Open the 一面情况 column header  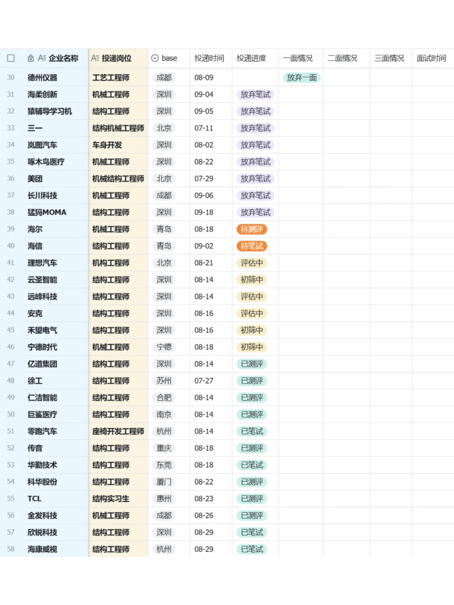(301, 58)
